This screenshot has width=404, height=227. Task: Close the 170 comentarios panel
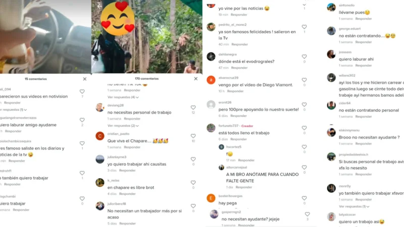pyautogui.click(x=196, y=79)
